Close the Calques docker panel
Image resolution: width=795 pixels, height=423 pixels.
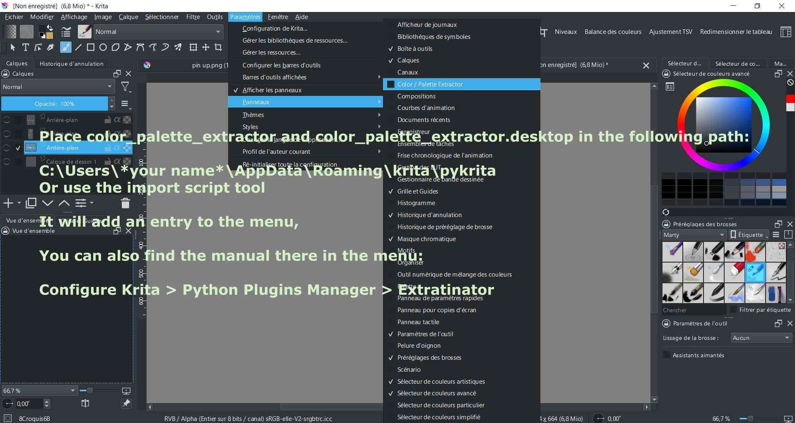(128, 74)
